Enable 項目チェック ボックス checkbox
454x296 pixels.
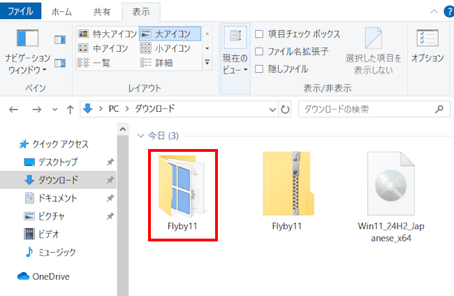[x=259, y=34]
